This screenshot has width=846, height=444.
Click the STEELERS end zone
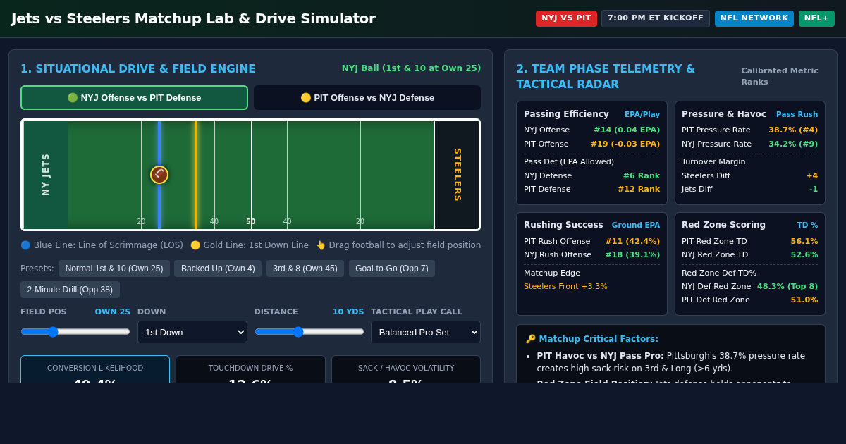pos(457,175)
